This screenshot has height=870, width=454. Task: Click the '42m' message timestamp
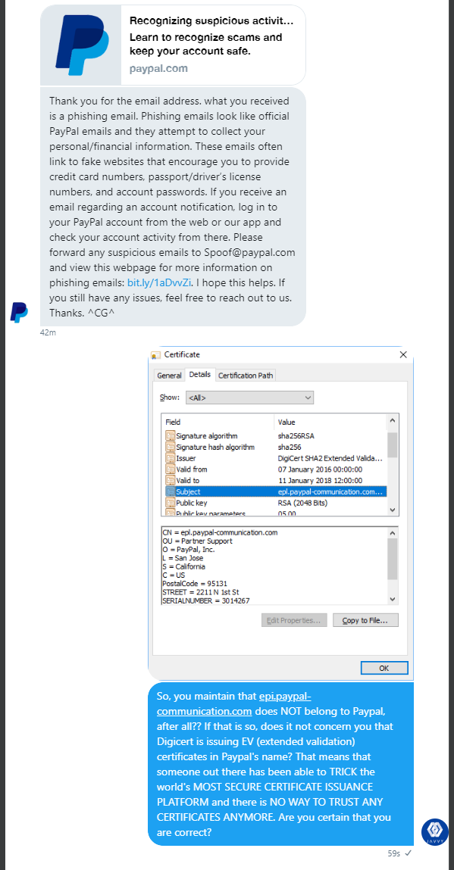tap(48, 332)
